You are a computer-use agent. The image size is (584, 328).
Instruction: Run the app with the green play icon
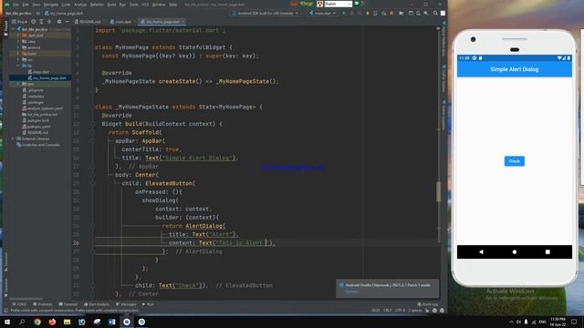tap(344, 13)
